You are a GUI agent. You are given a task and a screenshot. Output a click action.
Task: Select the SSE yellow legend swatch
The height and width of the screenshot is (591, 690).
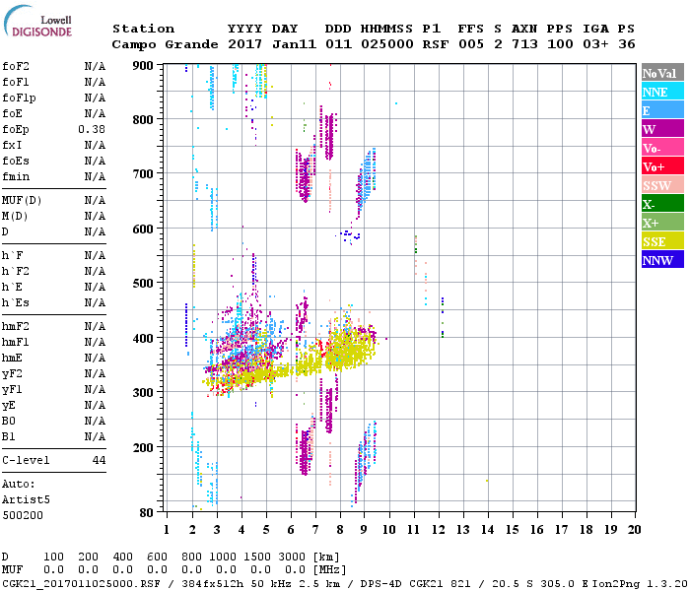point(659,241)
